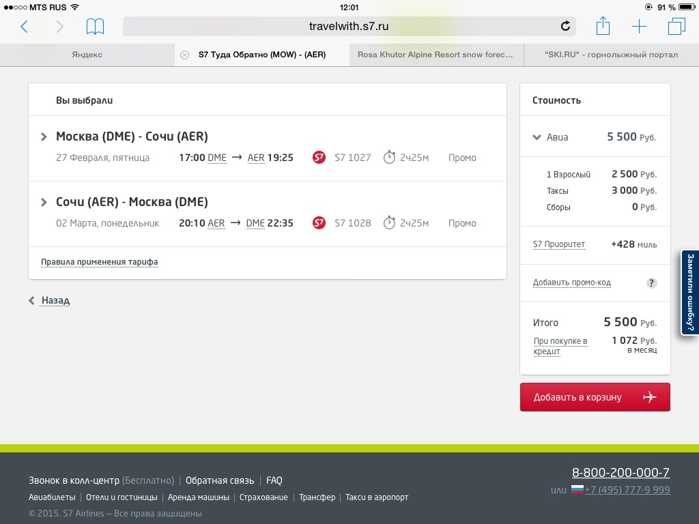Open Трансфер footer link
Image resolution: width=699 pixels, height=524 pixels.
(317, 497)
